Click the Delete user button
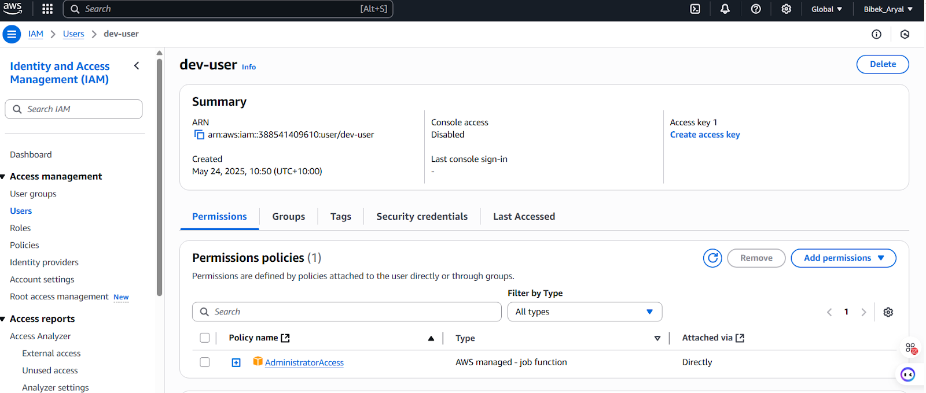Screen dimensions: 926x393 [882, 64]
